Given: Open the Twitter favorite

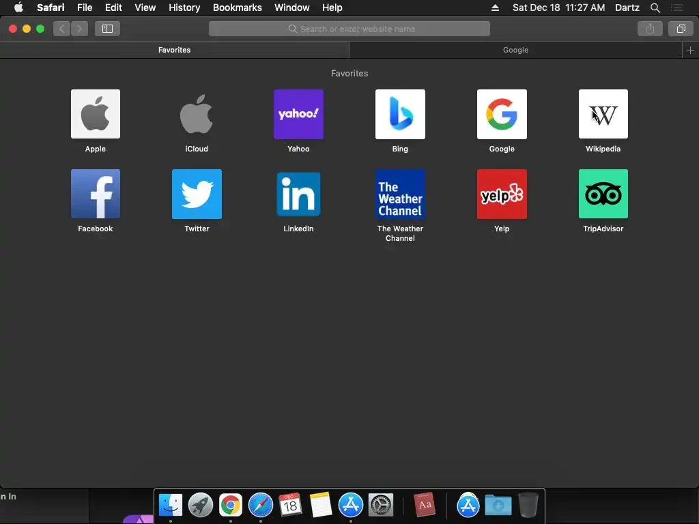Looking at the screenshot, I should pyautogui.click(x=197, y=194).
